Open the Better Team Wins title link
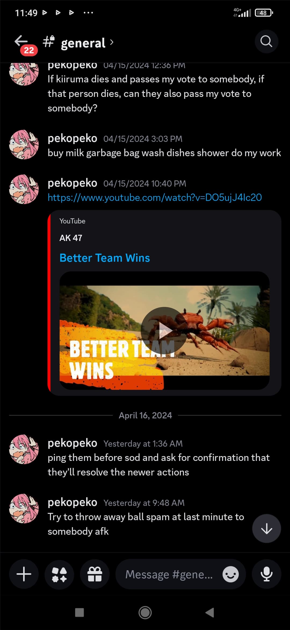This screenshot has width=290, height=630. (x=105, y=258)
